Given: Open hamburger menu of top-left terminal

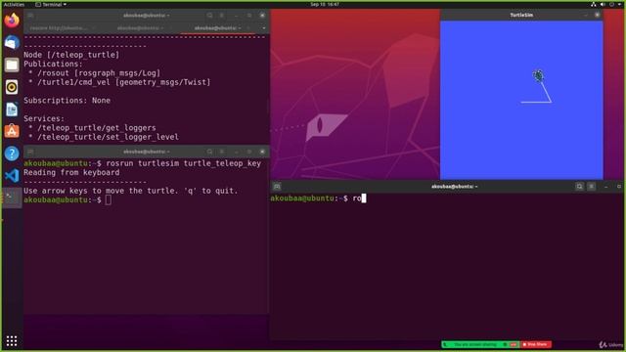Looking at the screenshot, I should click(222, 16).
